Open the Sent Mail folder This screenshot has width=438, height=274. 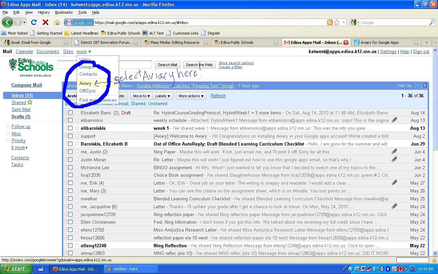[21, 109]
